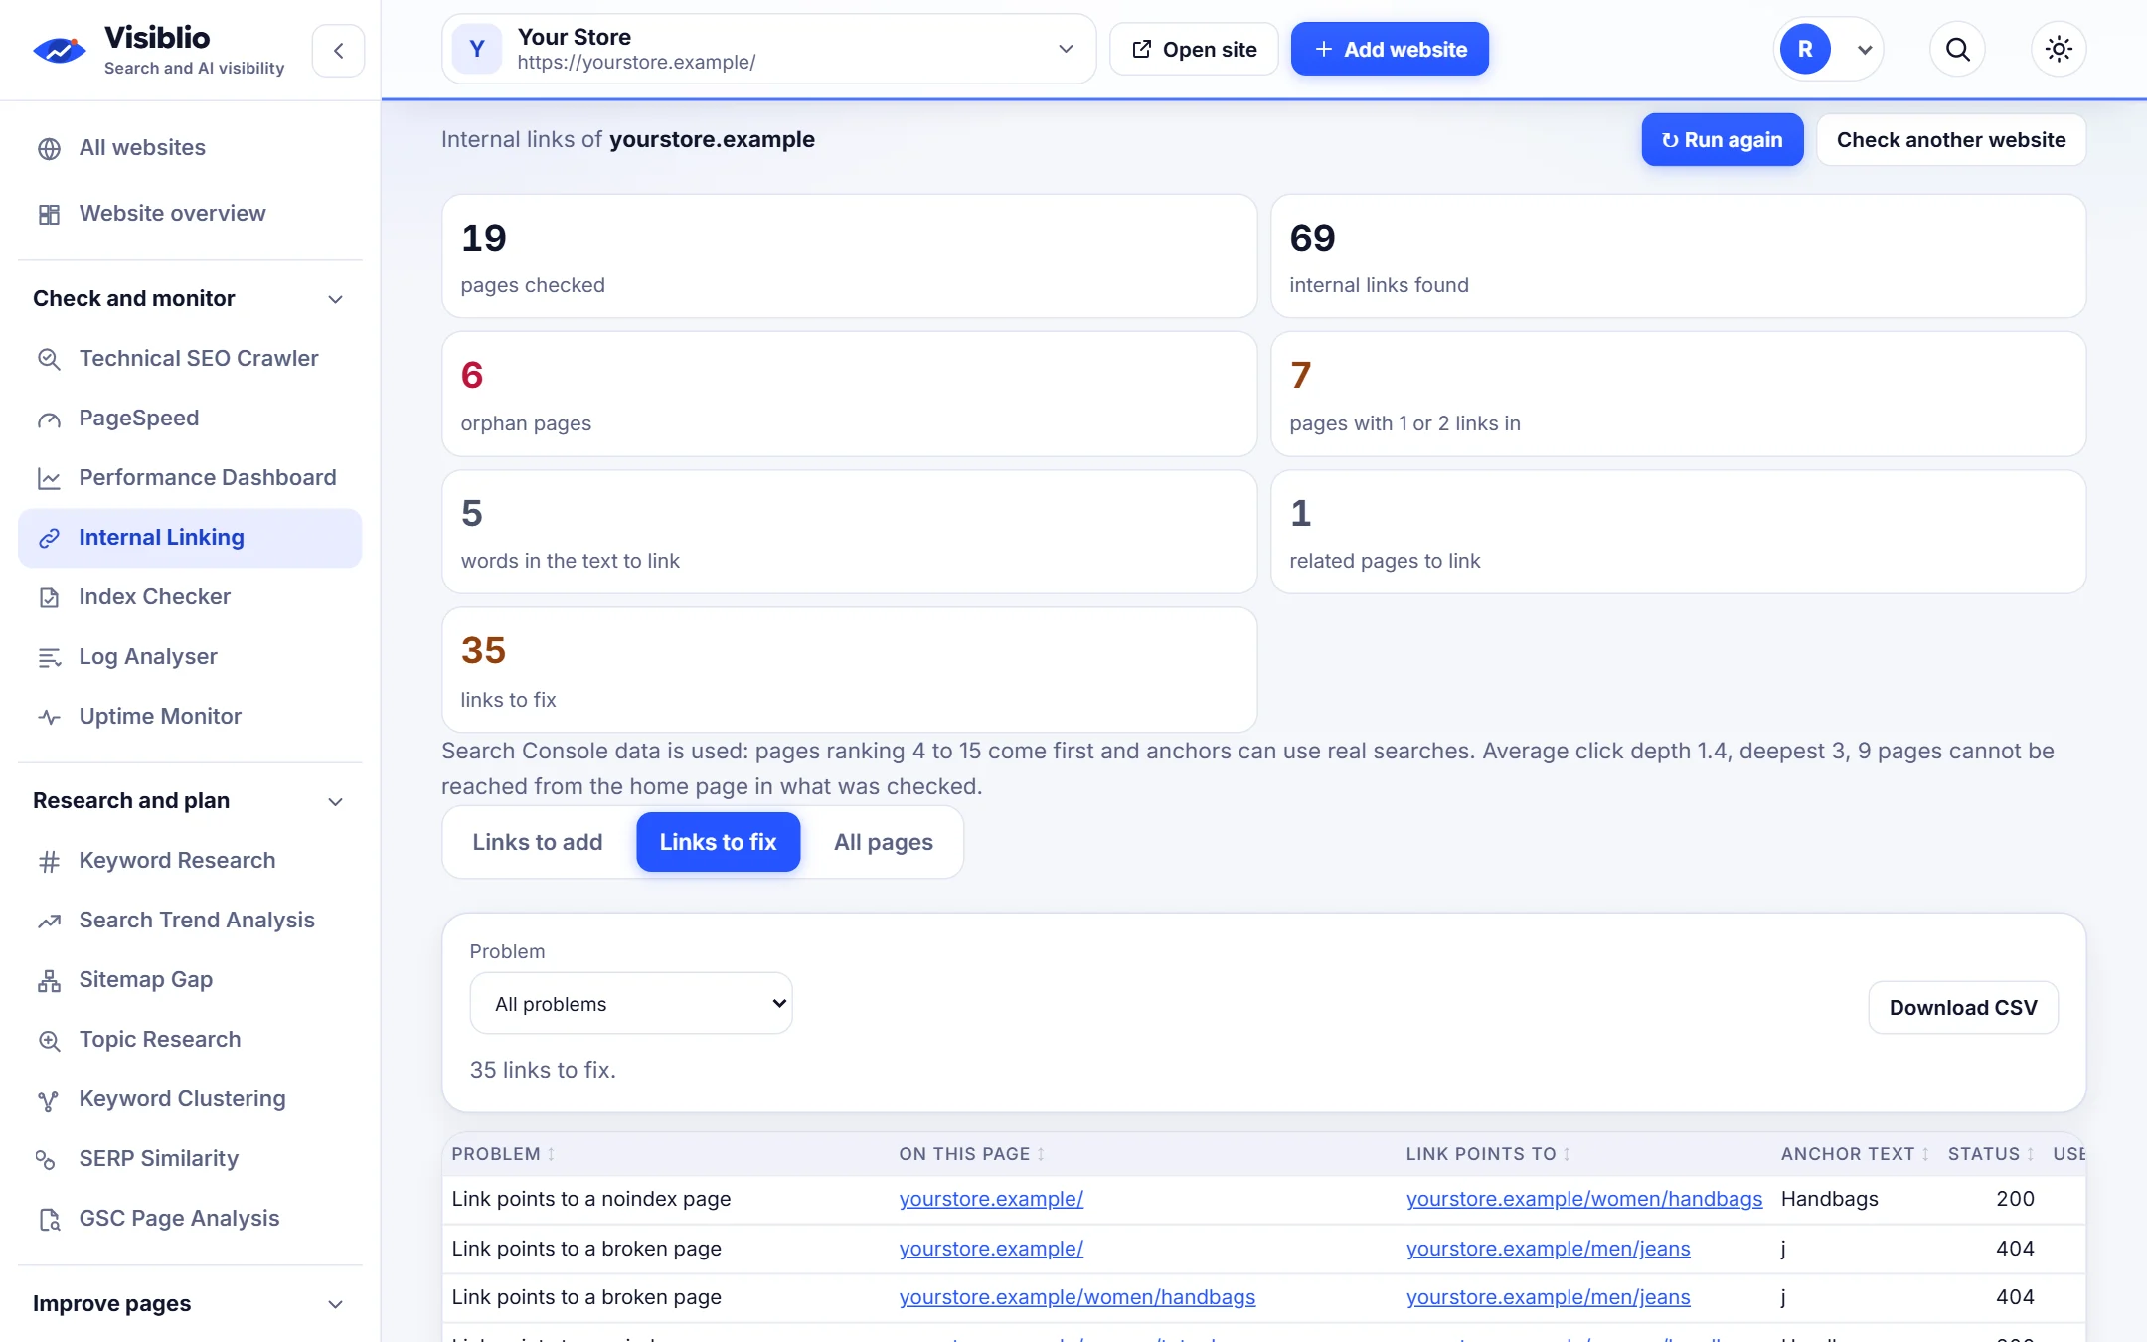Toggle the light/dark theme sun icon
The width and height of the screenshot is (2147, 1342).
point(2059,49)
